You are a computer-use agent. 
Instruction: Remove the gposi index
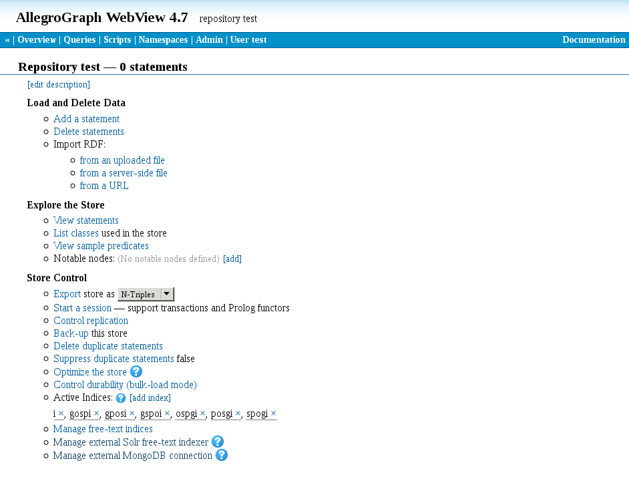click(132, 414)
